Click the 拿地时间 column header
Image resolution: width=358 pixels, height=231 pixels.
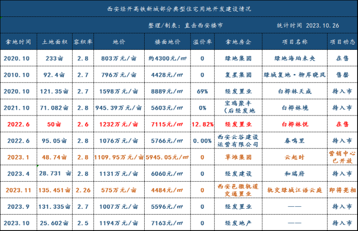18,42
